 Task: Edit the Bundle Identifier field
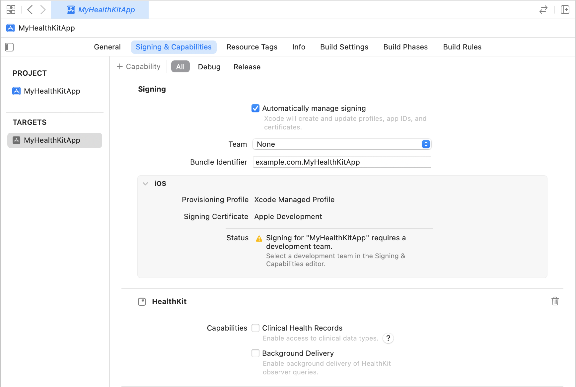click(x=342, y=162)
